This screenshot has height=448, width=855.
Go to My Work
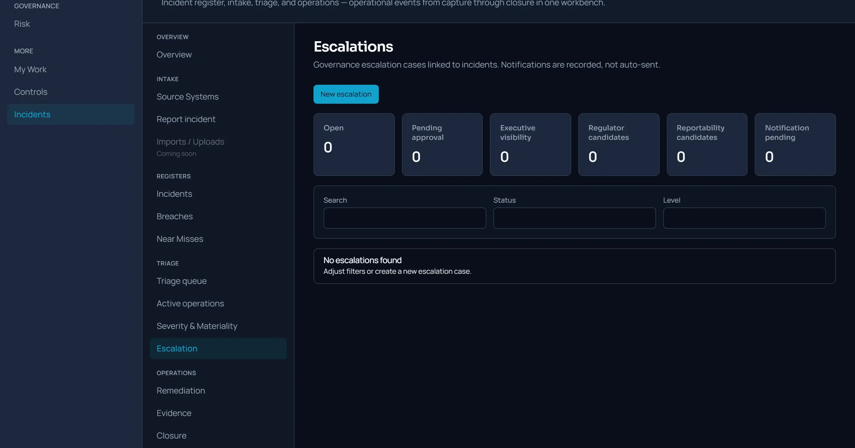point(71,69)
